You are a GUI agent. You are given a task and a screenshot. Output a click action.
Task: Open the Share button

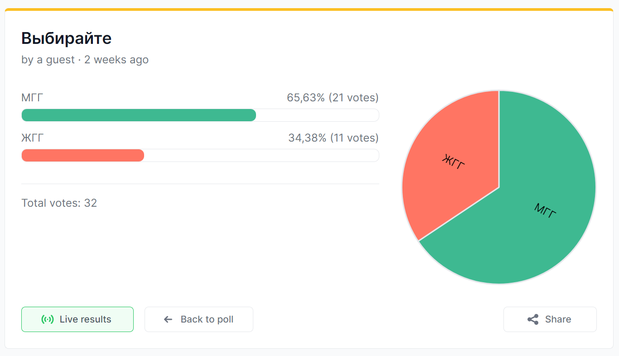tap(550, 319)
